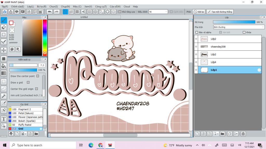Enable the curve snap
Viewport: 266px width, 149px height.
tap(102, 12)
